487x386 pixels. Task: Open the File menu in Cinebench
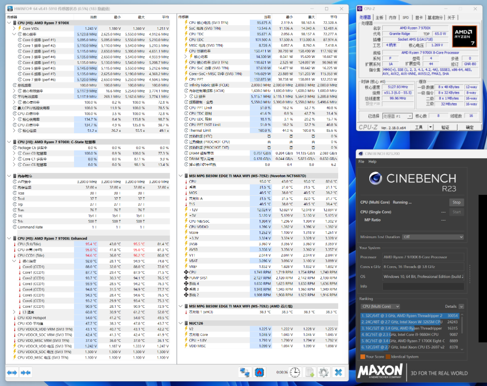(361, 162)
